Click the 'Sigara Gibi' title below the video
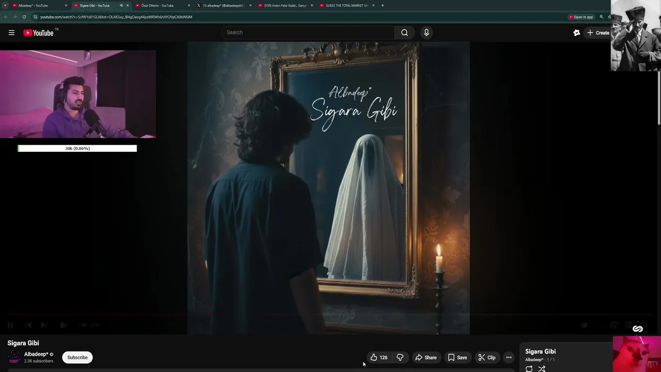This screenshot has width=661, height=372. [x=23, y=343]
